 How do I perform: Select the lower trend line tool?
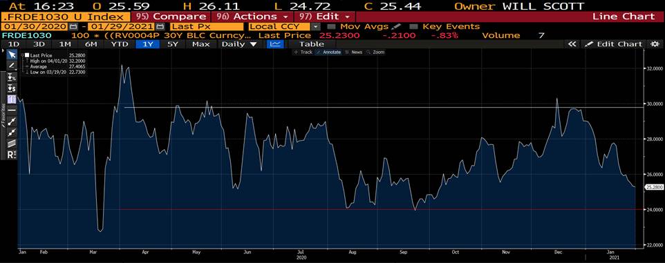[12, 132]
